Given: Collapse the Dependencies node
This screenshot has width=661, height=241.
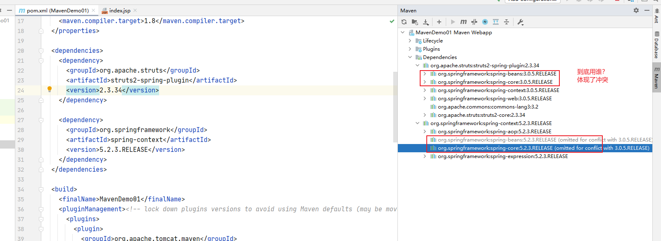Looking at the screenshot, I should point(410,57).
